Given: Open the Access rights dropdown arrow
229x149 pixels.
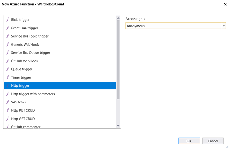Looking at the screenshot, I should point(224,26).
